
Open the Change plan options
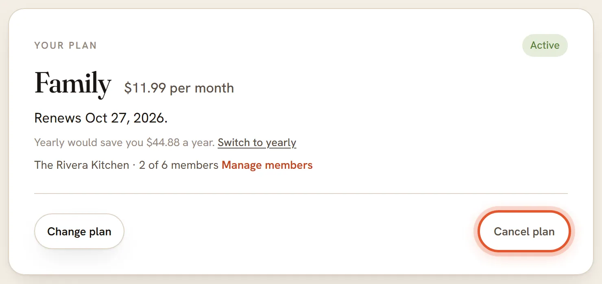(x=79, y=231)
